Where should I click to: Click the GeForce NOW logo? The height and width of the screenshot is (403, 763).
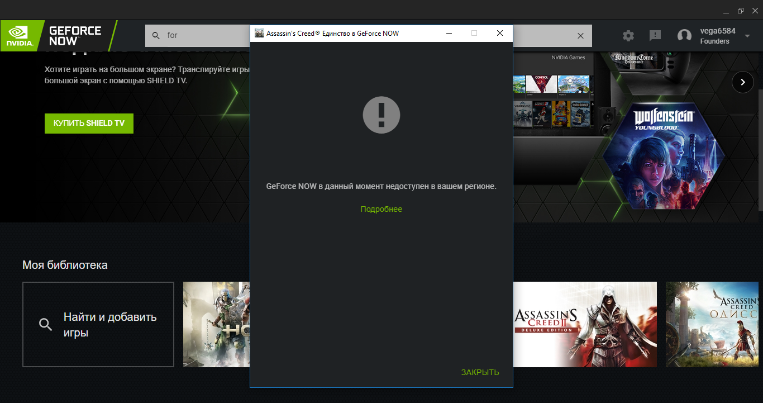(x=75, y=35)
